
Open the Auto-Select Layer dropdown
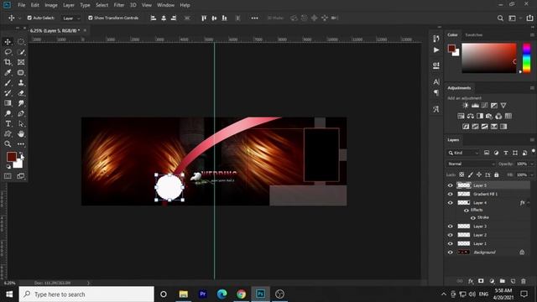(x=70, y=18)
